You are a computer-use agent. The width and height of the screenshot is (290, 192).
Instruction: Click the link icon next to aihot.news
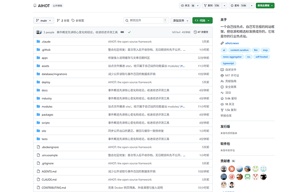coord(222,43)
